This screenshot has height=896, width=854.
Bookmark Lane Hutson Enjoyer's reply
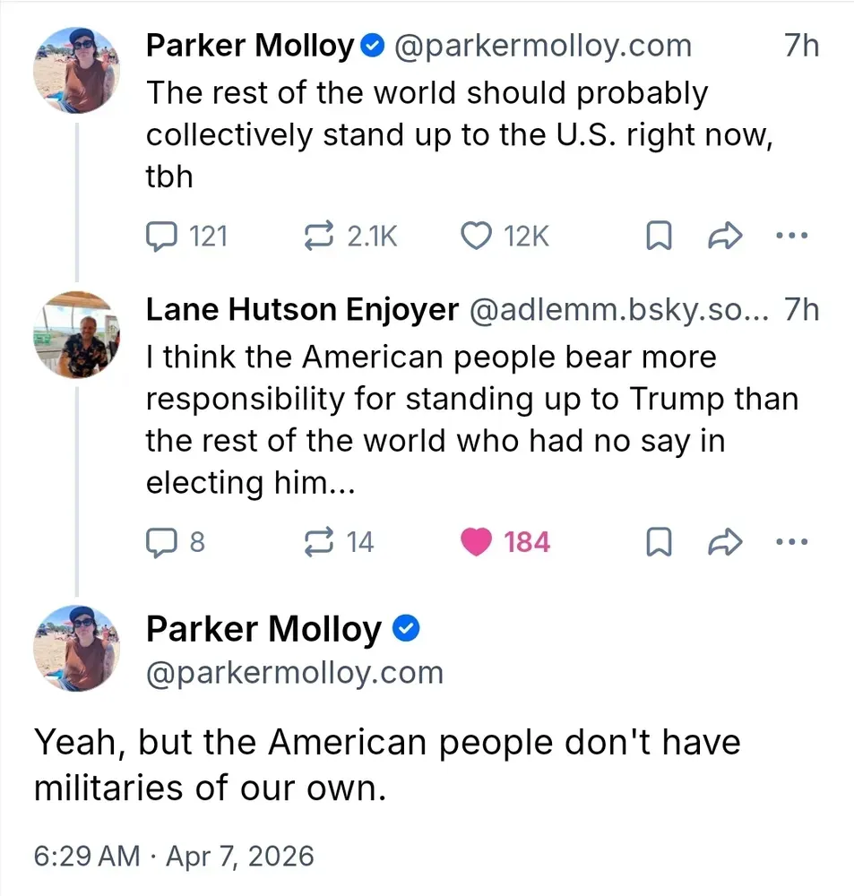[659, 542]
